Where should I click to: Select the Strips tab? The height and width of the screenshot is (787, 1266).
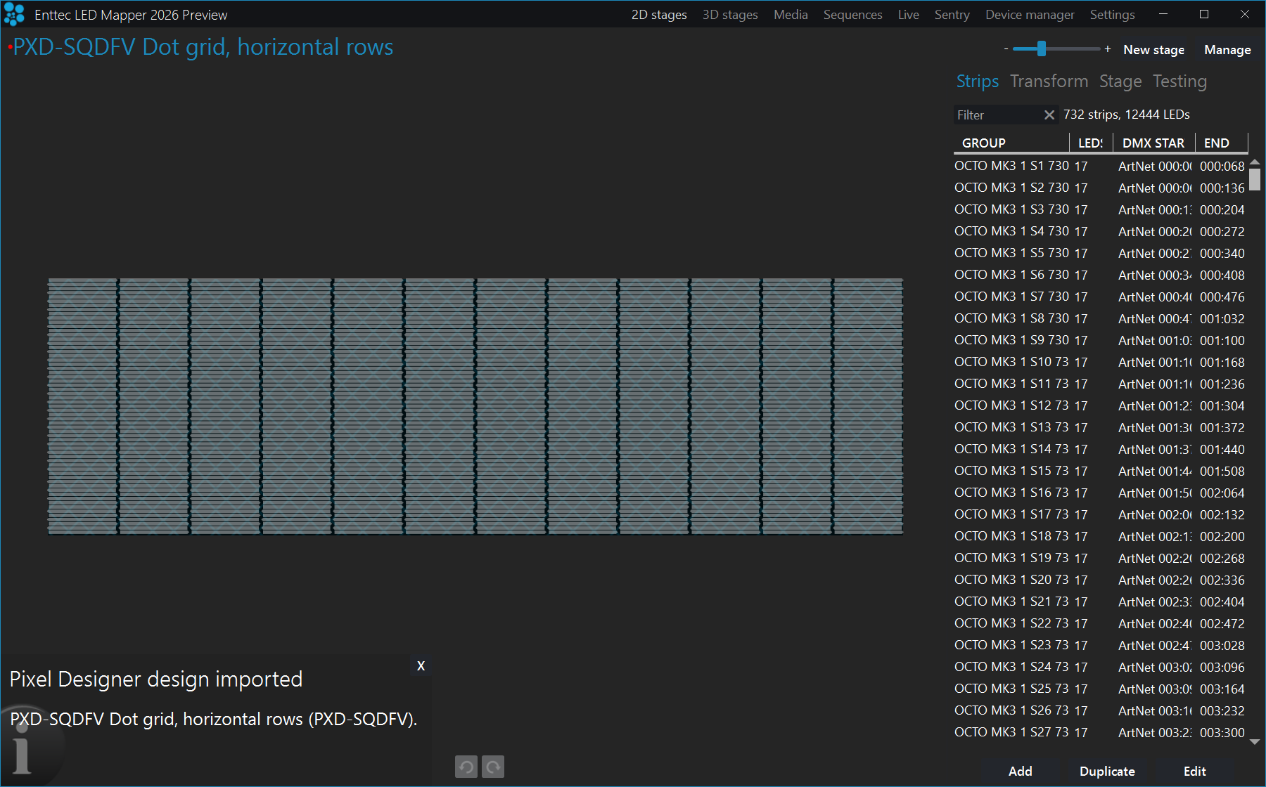[x=978, y=82]
